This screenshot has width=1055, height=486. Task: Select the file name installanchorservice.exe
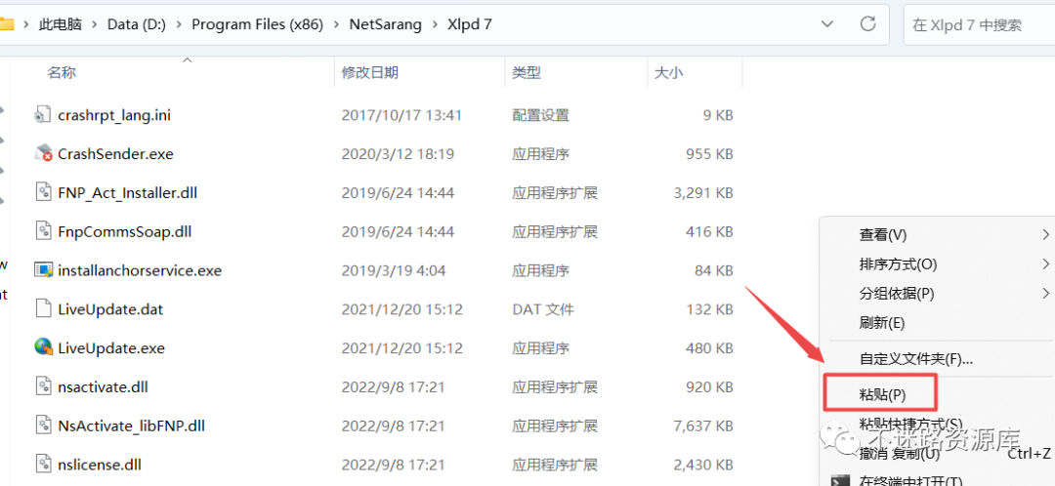pos(140,271)
